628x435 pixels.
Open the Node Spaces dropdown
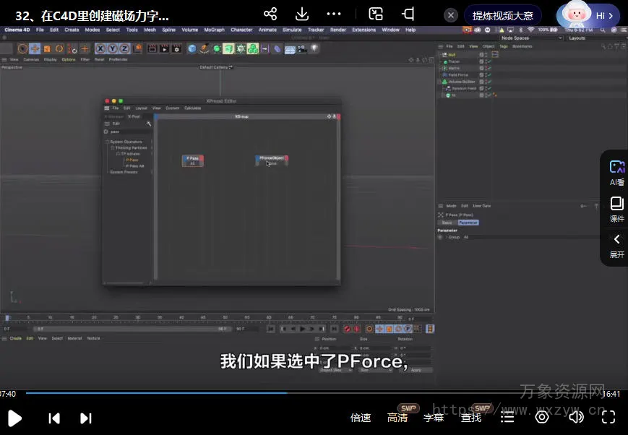530,38
